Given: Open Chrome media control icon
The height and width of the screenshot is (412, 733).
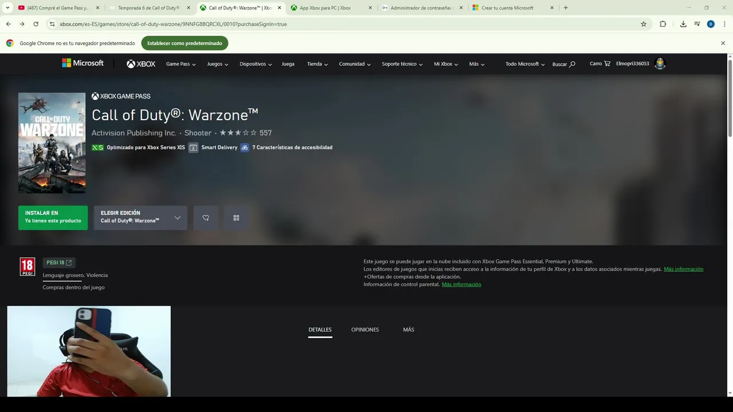Looking at the screenshot, I should coord(697,24).
